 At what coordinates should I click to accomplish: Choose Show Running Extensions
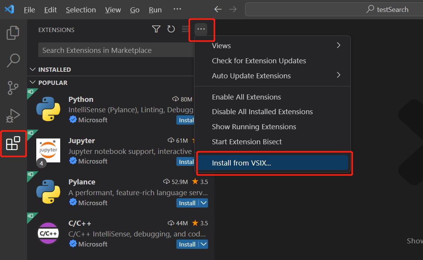pos(272,127)
